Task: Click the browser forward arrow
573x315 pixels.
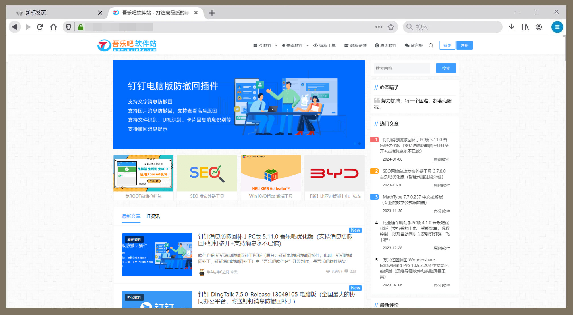Action: click(28, 27)
